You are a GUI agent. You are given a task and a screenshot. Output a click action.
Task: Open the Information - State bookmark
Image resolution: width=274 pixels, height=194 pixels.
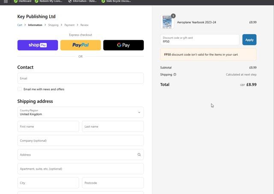(82, 1)
